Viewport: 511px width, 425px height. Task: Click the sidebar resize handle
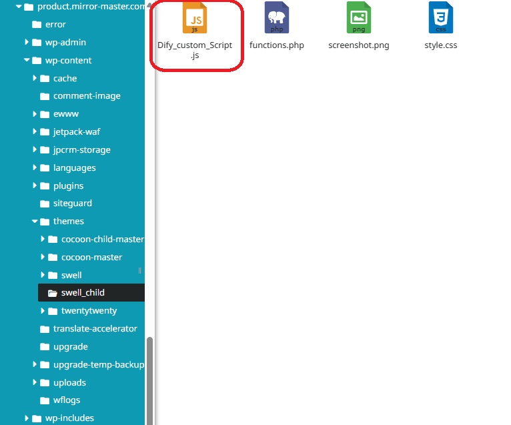[x=140, y=270]
